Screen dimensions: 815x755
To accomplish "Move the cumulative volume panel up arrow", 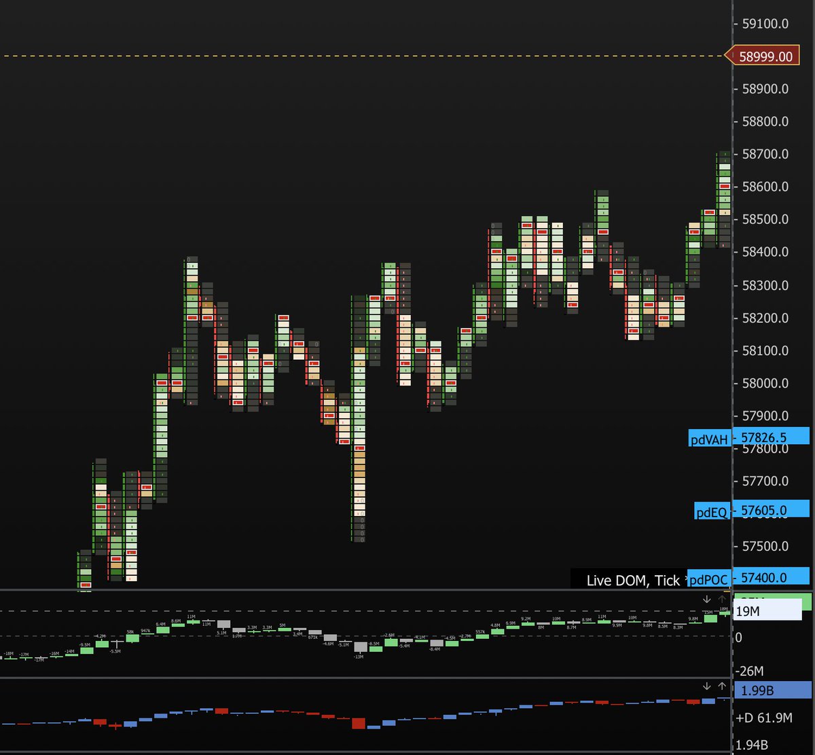I will [x=721, y=686].
